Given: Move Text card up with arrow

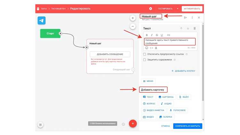Looking at the screenshot, I should coord(181,28).
